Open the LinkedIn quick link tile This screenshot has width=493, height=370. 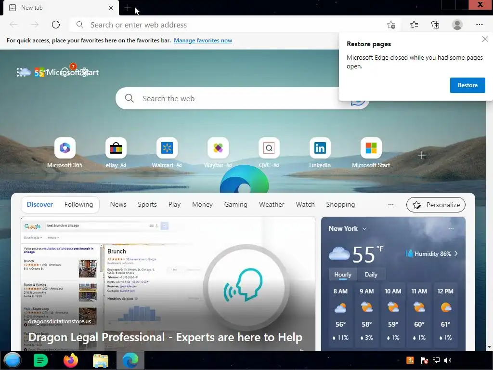[x=320, y=153]
